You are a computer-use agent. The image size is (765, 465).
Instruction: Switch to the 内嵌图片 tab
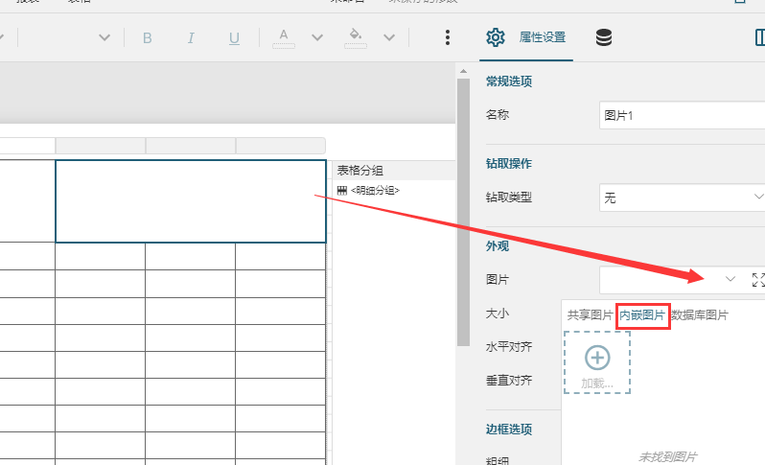coord(642,314)
